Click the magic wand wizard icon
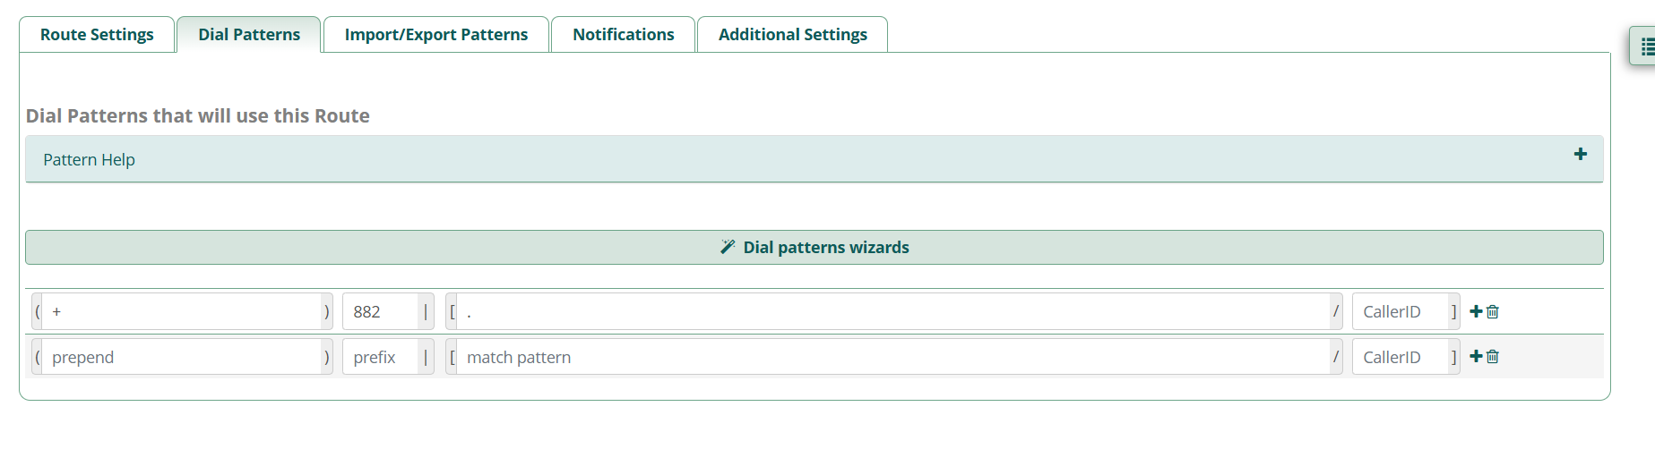The image size is (1655, 449). coord(728,247)
